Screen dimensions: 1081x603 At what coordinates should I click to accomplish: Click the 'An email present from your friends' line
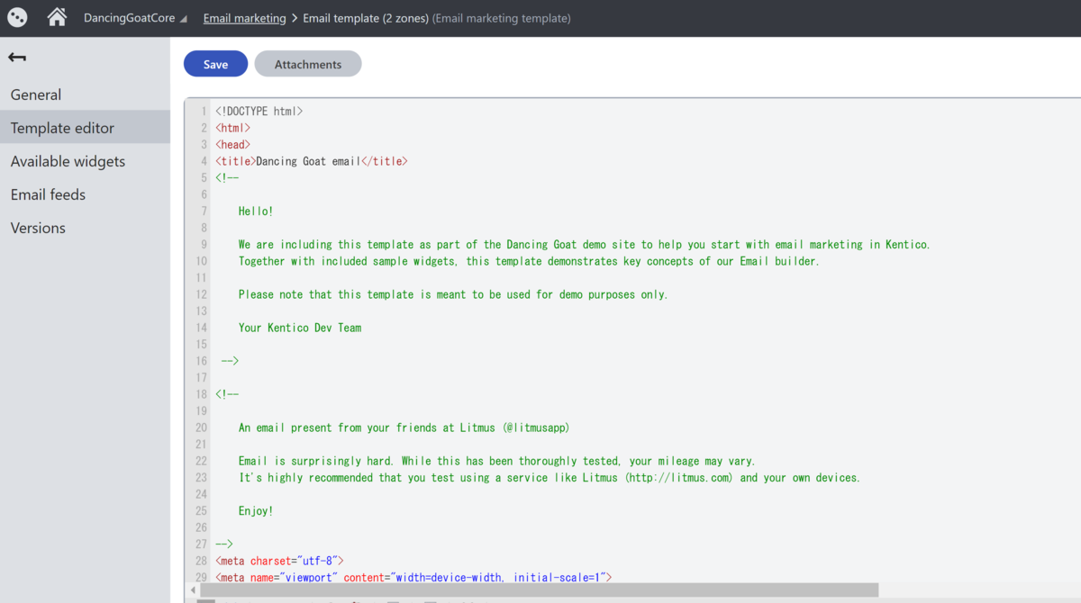coord(404,427)
